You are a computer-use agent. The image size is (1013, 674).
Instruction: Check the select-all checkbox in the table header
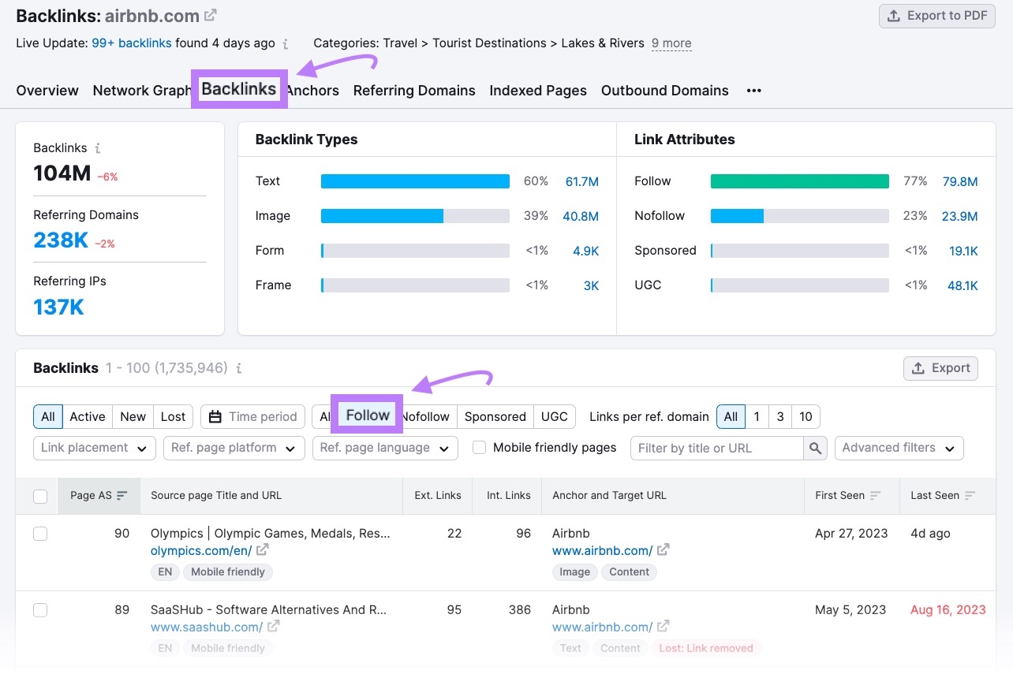40,496
